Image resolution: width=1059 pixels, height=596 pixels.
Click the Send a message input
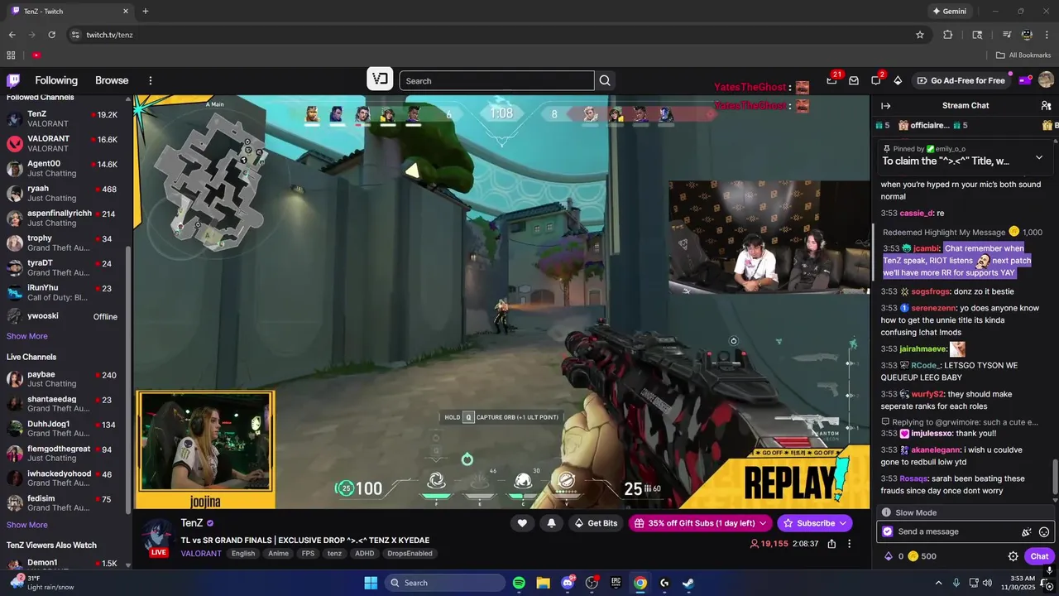(965, 531)
